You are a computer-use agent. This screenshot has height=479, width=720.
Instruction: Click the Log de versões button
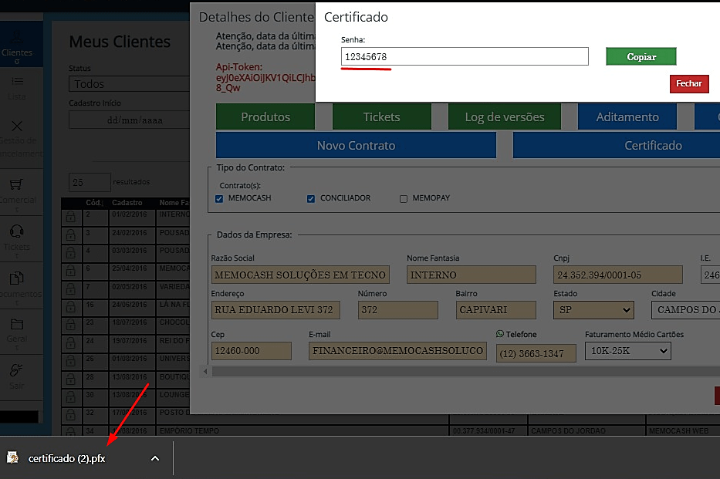coord(505,117)
